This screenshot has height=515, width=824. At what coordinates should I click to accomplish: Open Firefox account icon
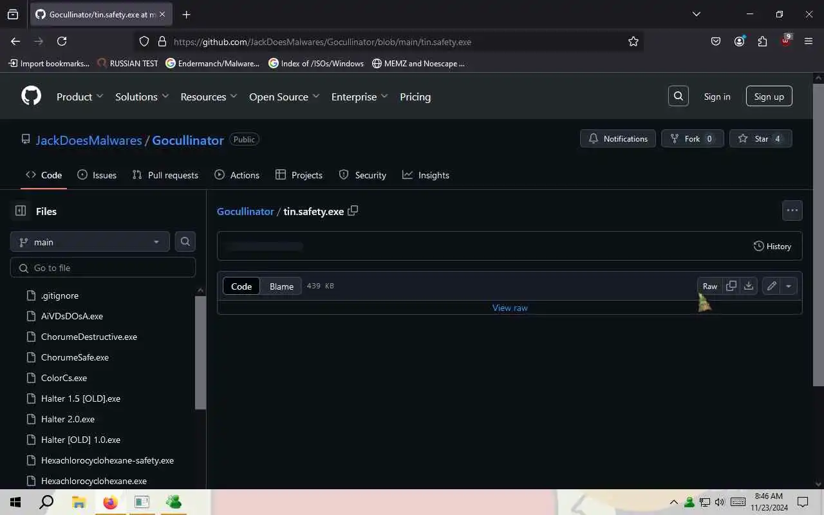click(x=739, y=41)
